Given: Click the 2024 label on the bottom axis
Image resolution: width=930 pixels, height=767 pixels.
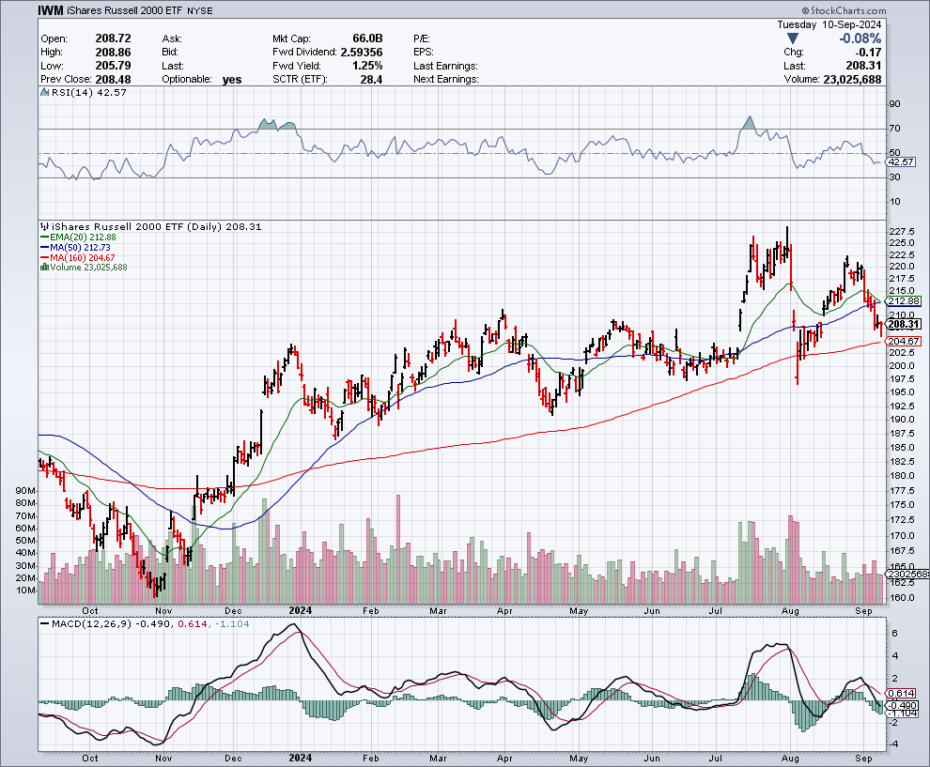Looking at the screenshot, I should [300, 757].
